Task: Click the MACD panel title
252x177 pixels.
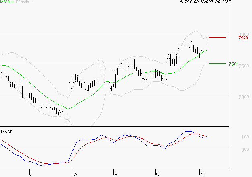Action: (x=7, y=132)
